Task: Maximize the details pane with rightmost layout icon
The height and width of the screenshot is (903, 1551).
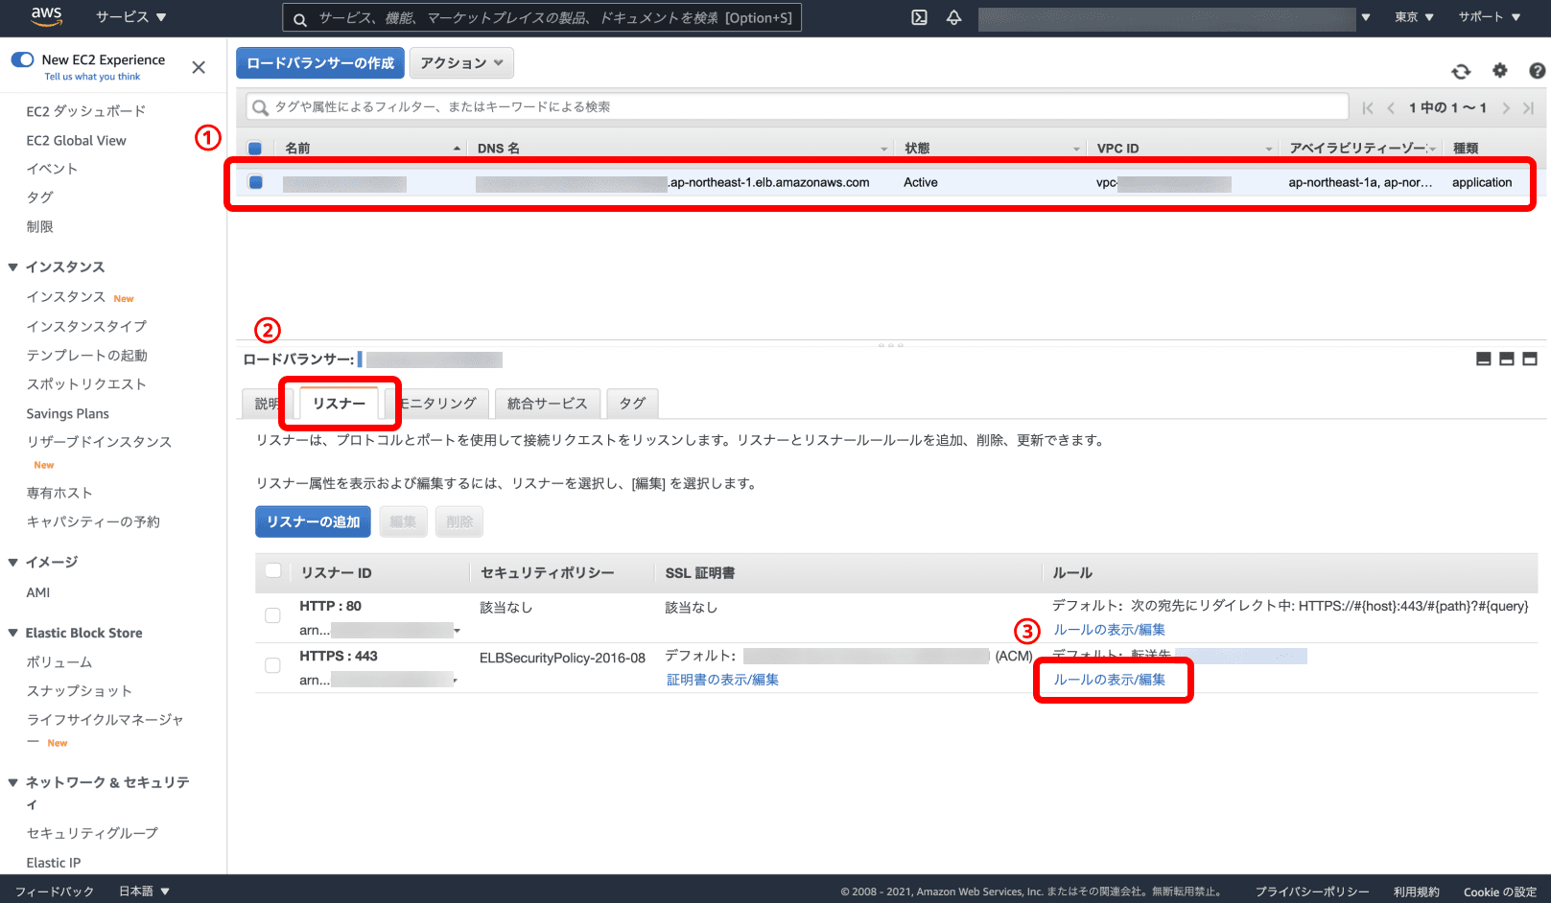Action: (x=1530, y=359)
